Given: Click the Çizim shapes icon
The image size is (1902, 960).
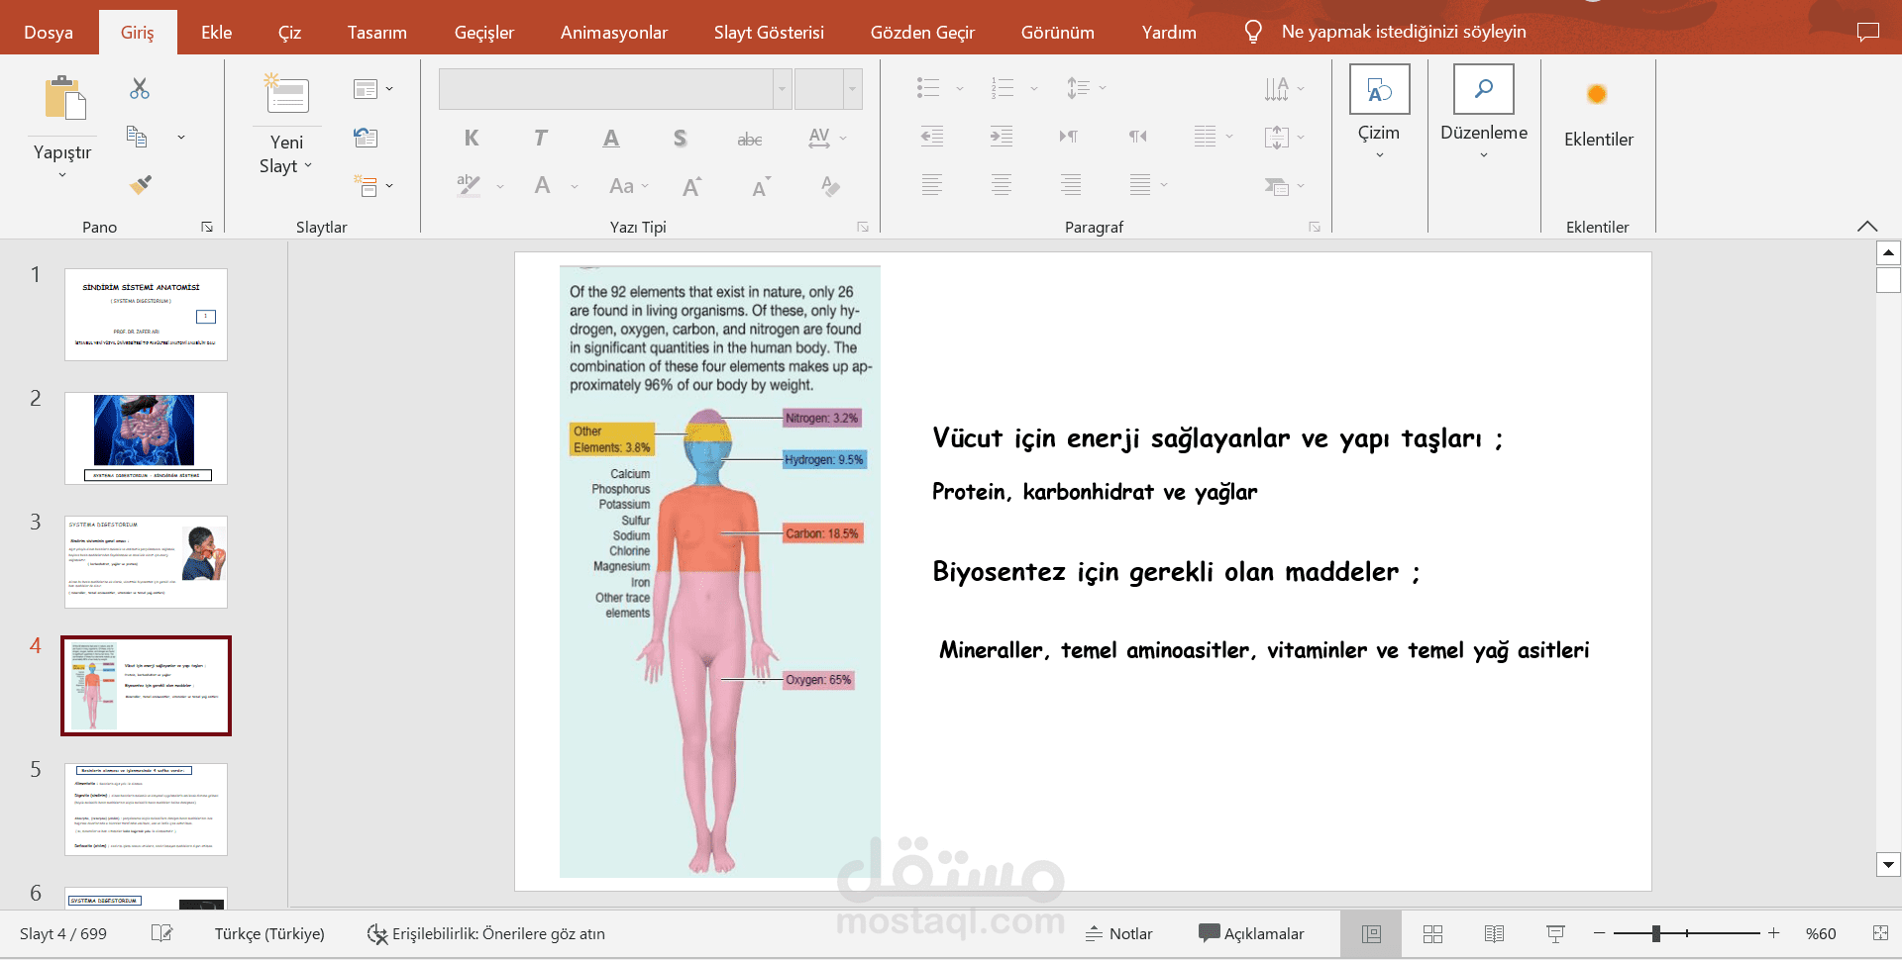Looking at the screenshot, I should point(1379,90).
